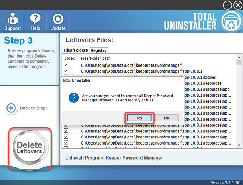Close the Total Uninstaller main window
Screen dimensions: 243x185
tap(238, 5)
